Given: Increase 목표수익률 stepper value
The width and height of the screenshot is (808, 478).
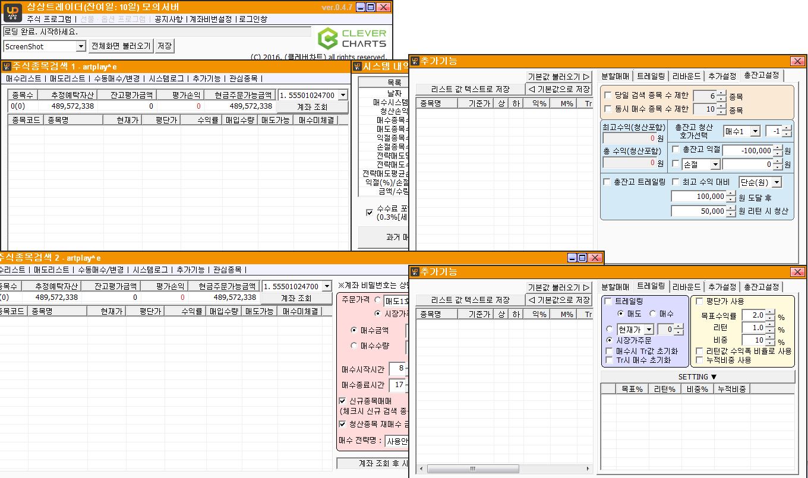Looking at the screenshot, I should point(771,313).
